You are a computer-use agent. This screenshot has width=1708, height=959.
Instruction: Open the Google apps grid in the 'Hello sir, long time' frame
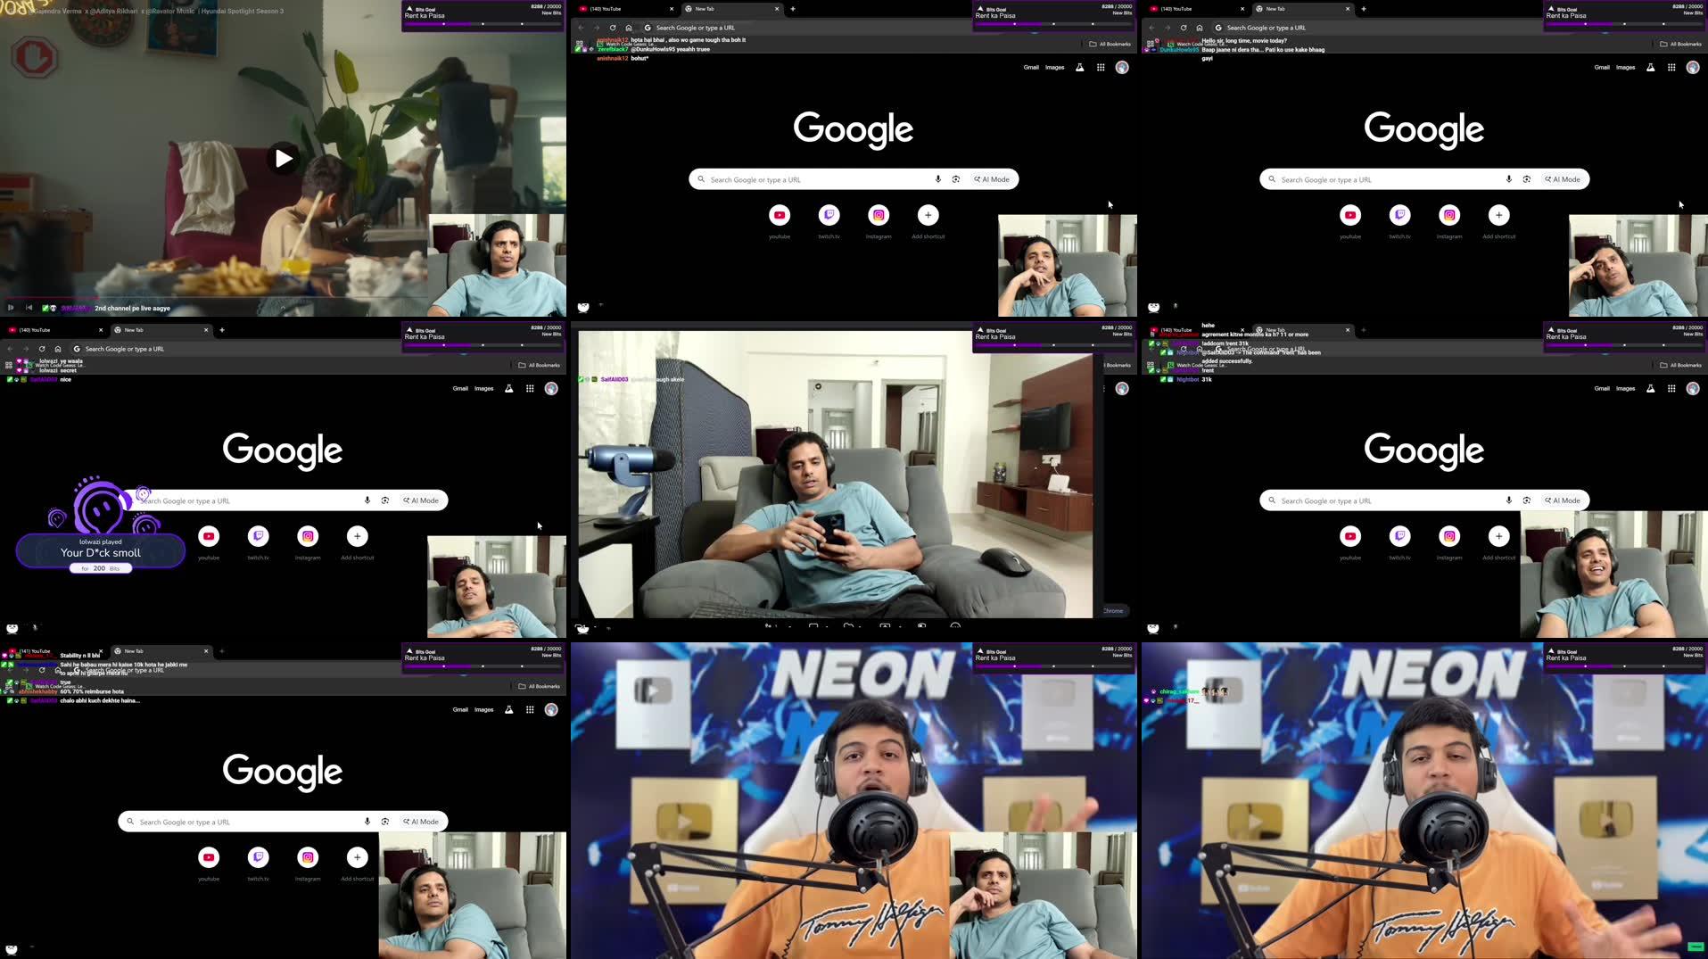pos(1671,67)
